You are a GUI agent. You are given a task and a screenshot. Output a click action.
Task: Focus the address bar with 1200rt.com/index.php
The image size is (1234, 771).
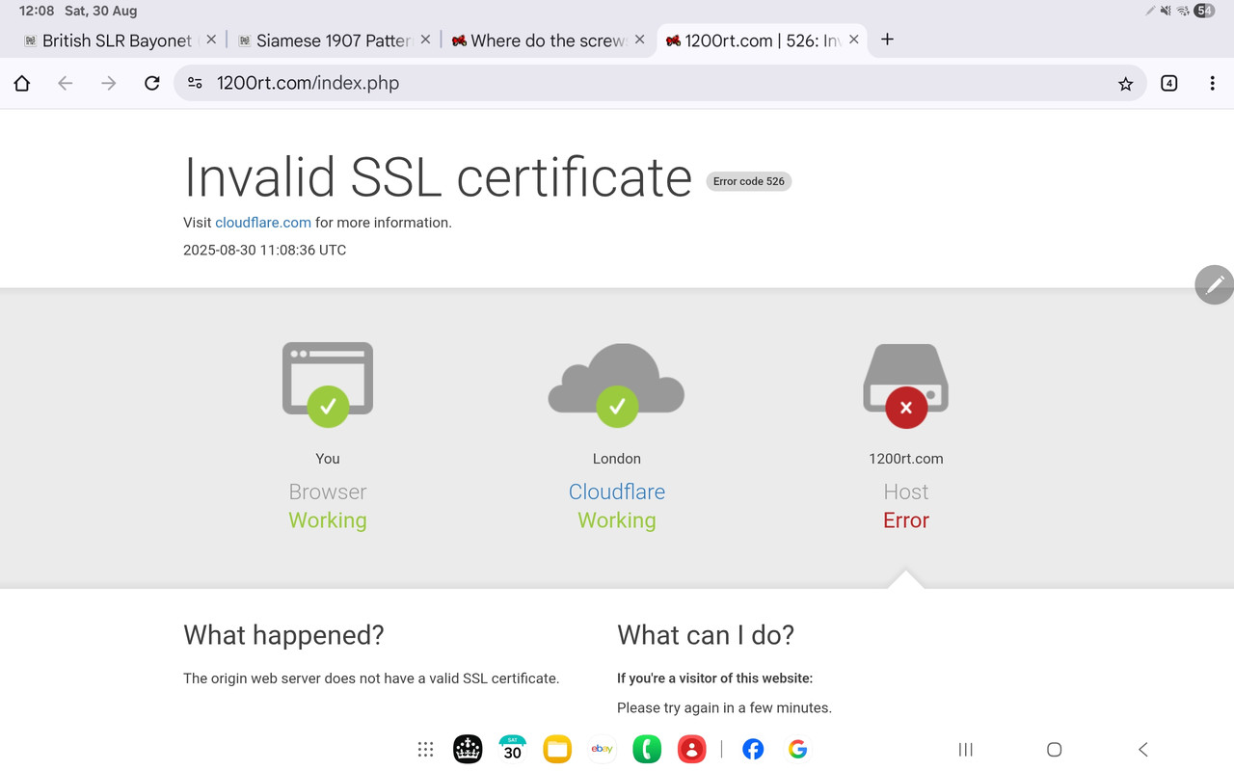point(660,84)
